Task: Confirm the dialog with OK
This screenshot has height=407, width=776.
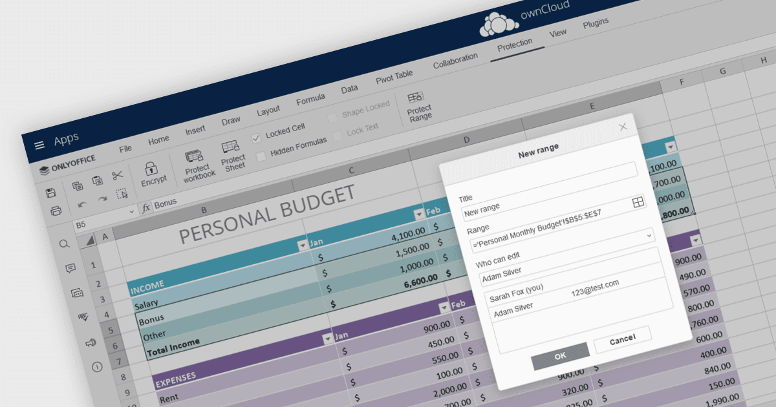Action: 560,356
